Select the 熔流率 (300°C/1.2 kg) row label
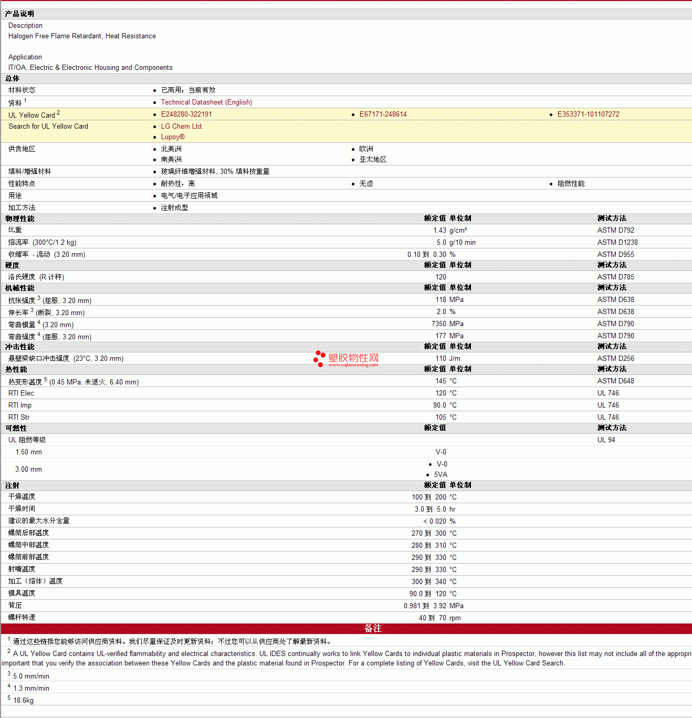Screen dimensions: 692x718 click(x=42, y=243)
